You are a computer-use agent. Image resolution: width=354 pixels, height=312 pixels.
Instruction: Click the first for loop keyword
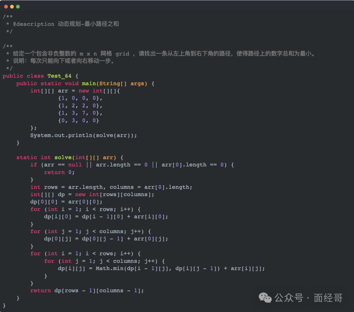point(35,209)
